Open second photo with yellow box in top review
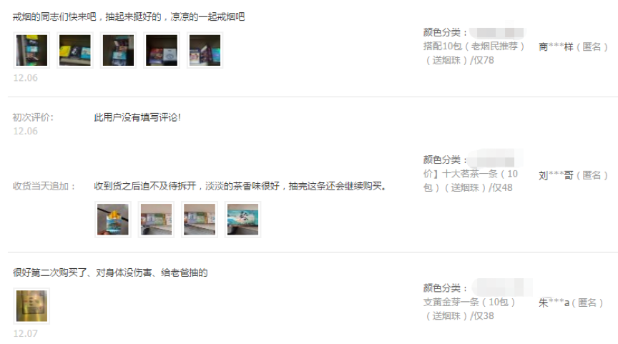This screenshot has width=618, height=344. (75, 50)
